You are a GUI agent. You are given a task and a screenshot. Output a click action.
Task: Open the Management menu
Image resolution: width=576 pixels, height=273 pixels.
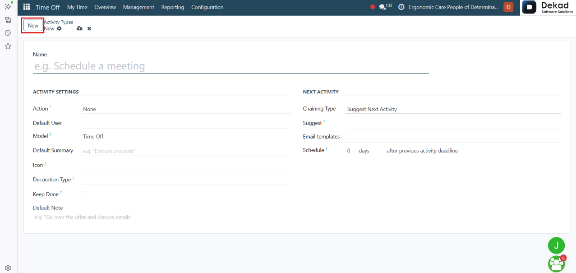coord(138,7)
